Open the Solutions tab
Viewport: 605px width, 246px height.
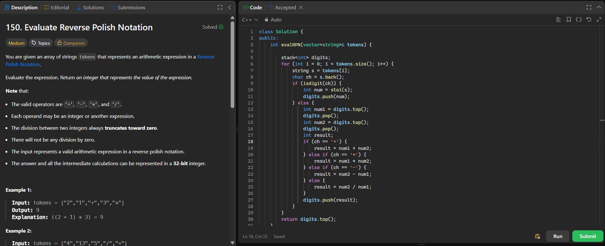tap(90, 7)
